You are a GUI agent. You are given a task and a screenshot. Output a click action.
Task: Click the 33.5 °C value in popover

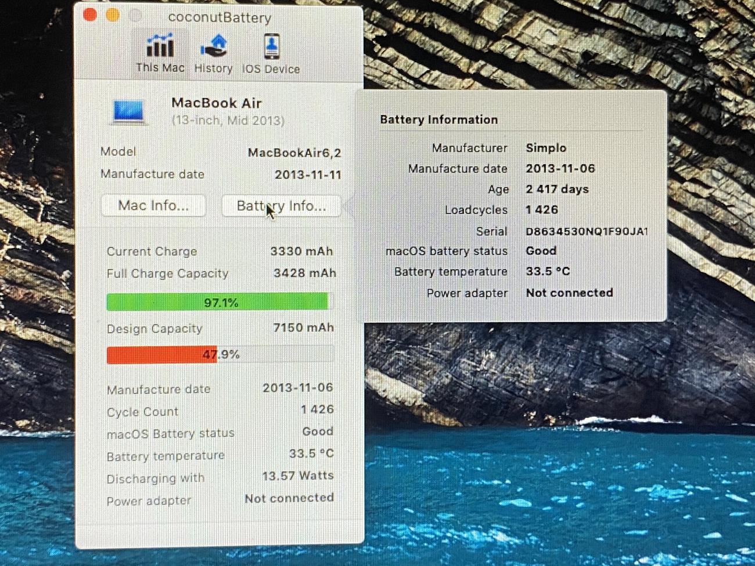pos(548,271)
